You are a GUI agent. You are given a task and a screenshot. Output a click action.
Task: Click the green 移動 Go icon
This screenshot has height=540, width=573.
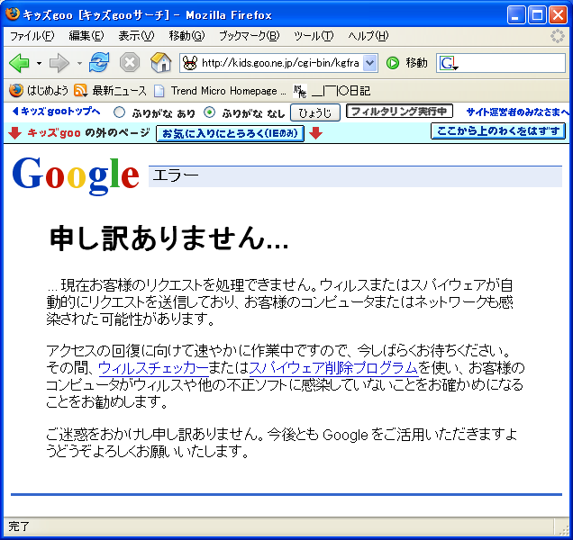393,63
